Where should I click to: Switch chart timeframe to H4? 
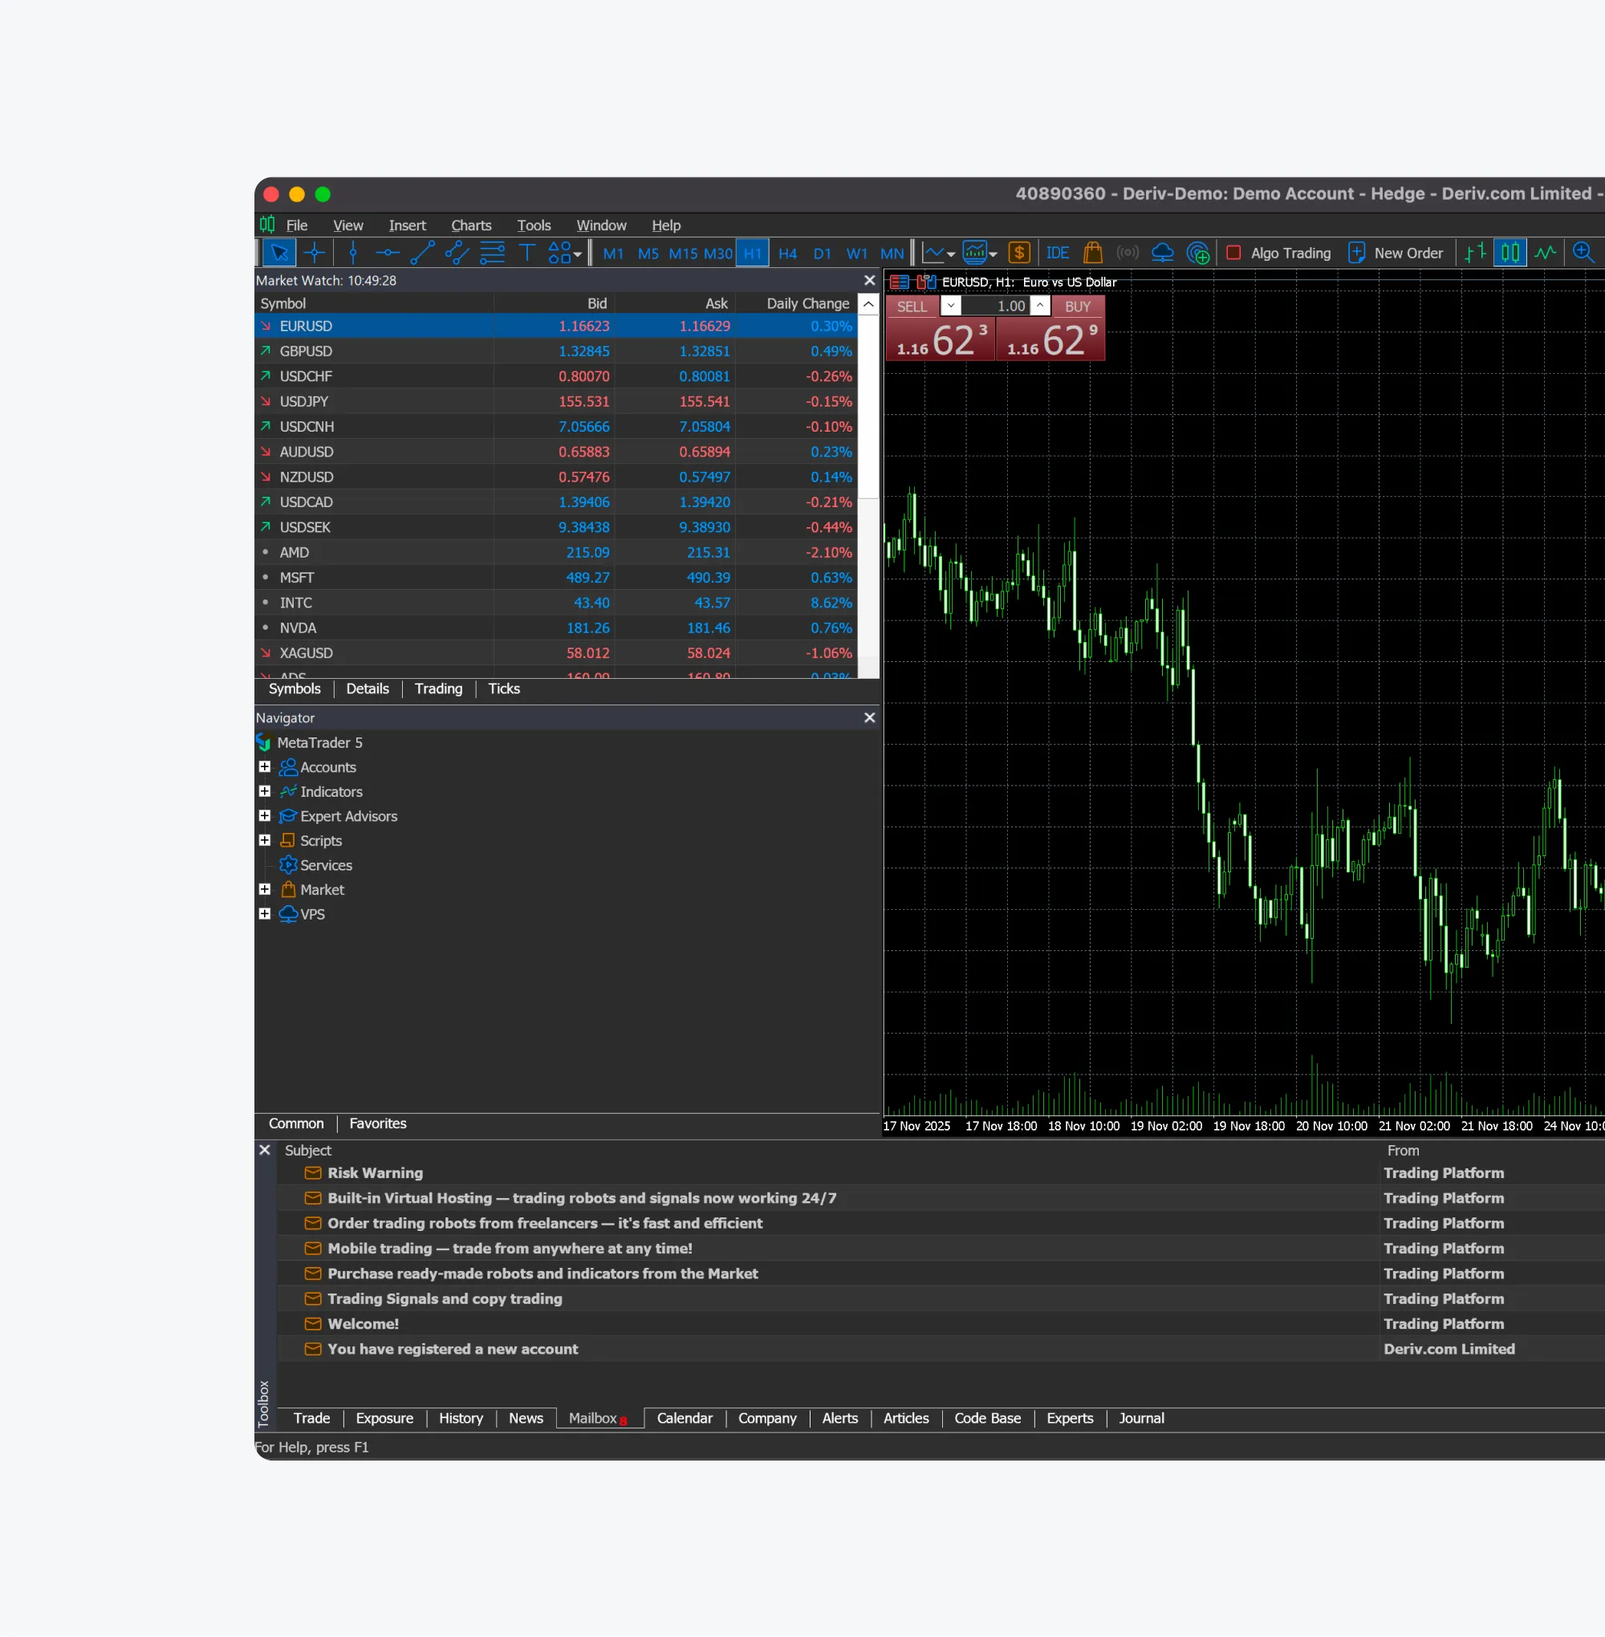pyautogui.click(x=787, y=253)
